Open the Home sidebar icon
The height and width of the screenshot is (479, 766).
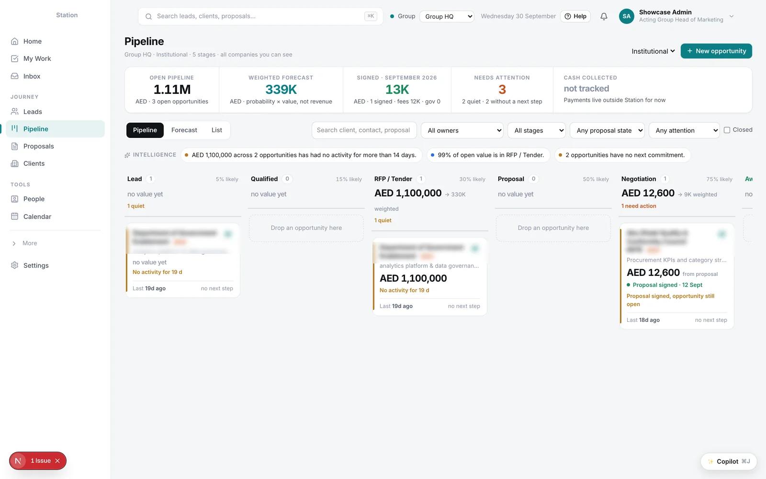pos(15,41)
